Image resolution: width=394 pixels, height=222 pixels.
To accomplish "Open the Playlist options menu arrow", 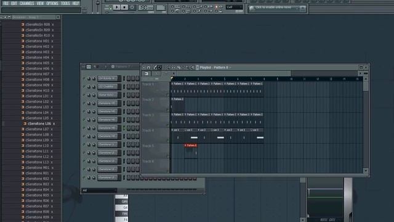I will tap(144, 67).
